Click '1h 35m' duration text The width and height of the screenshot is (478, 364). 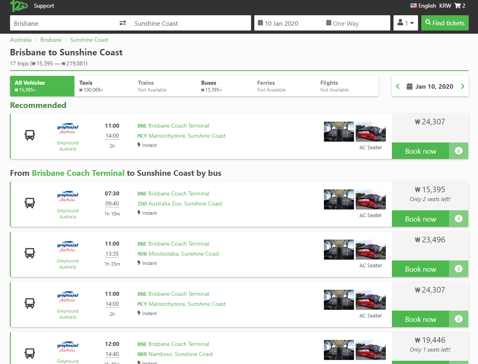112,264
